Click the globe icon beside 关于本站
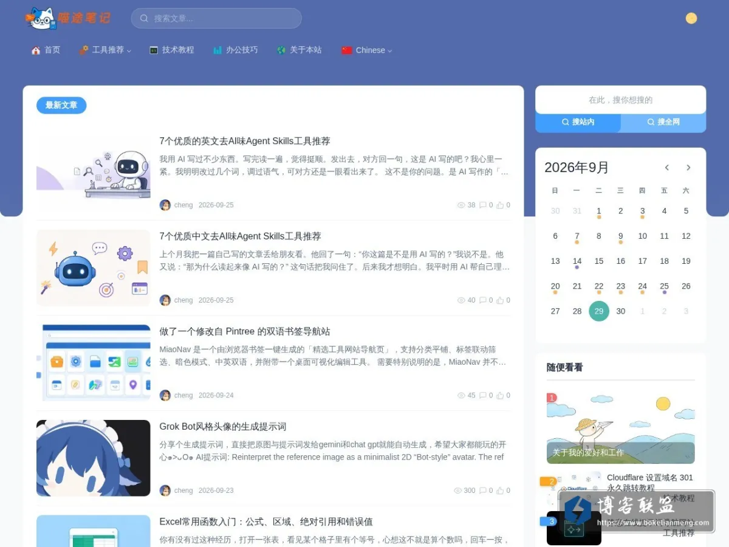Image resolution: width=729 pixels, height=547 pixels. (281, 50)
